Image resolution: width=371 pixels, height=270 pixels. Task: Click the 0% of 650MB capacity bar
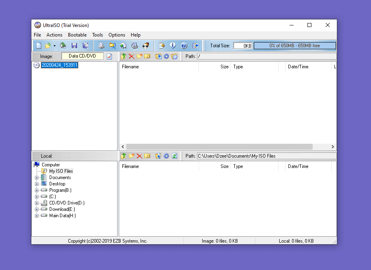pyautogui.click(x=295, y=46)
